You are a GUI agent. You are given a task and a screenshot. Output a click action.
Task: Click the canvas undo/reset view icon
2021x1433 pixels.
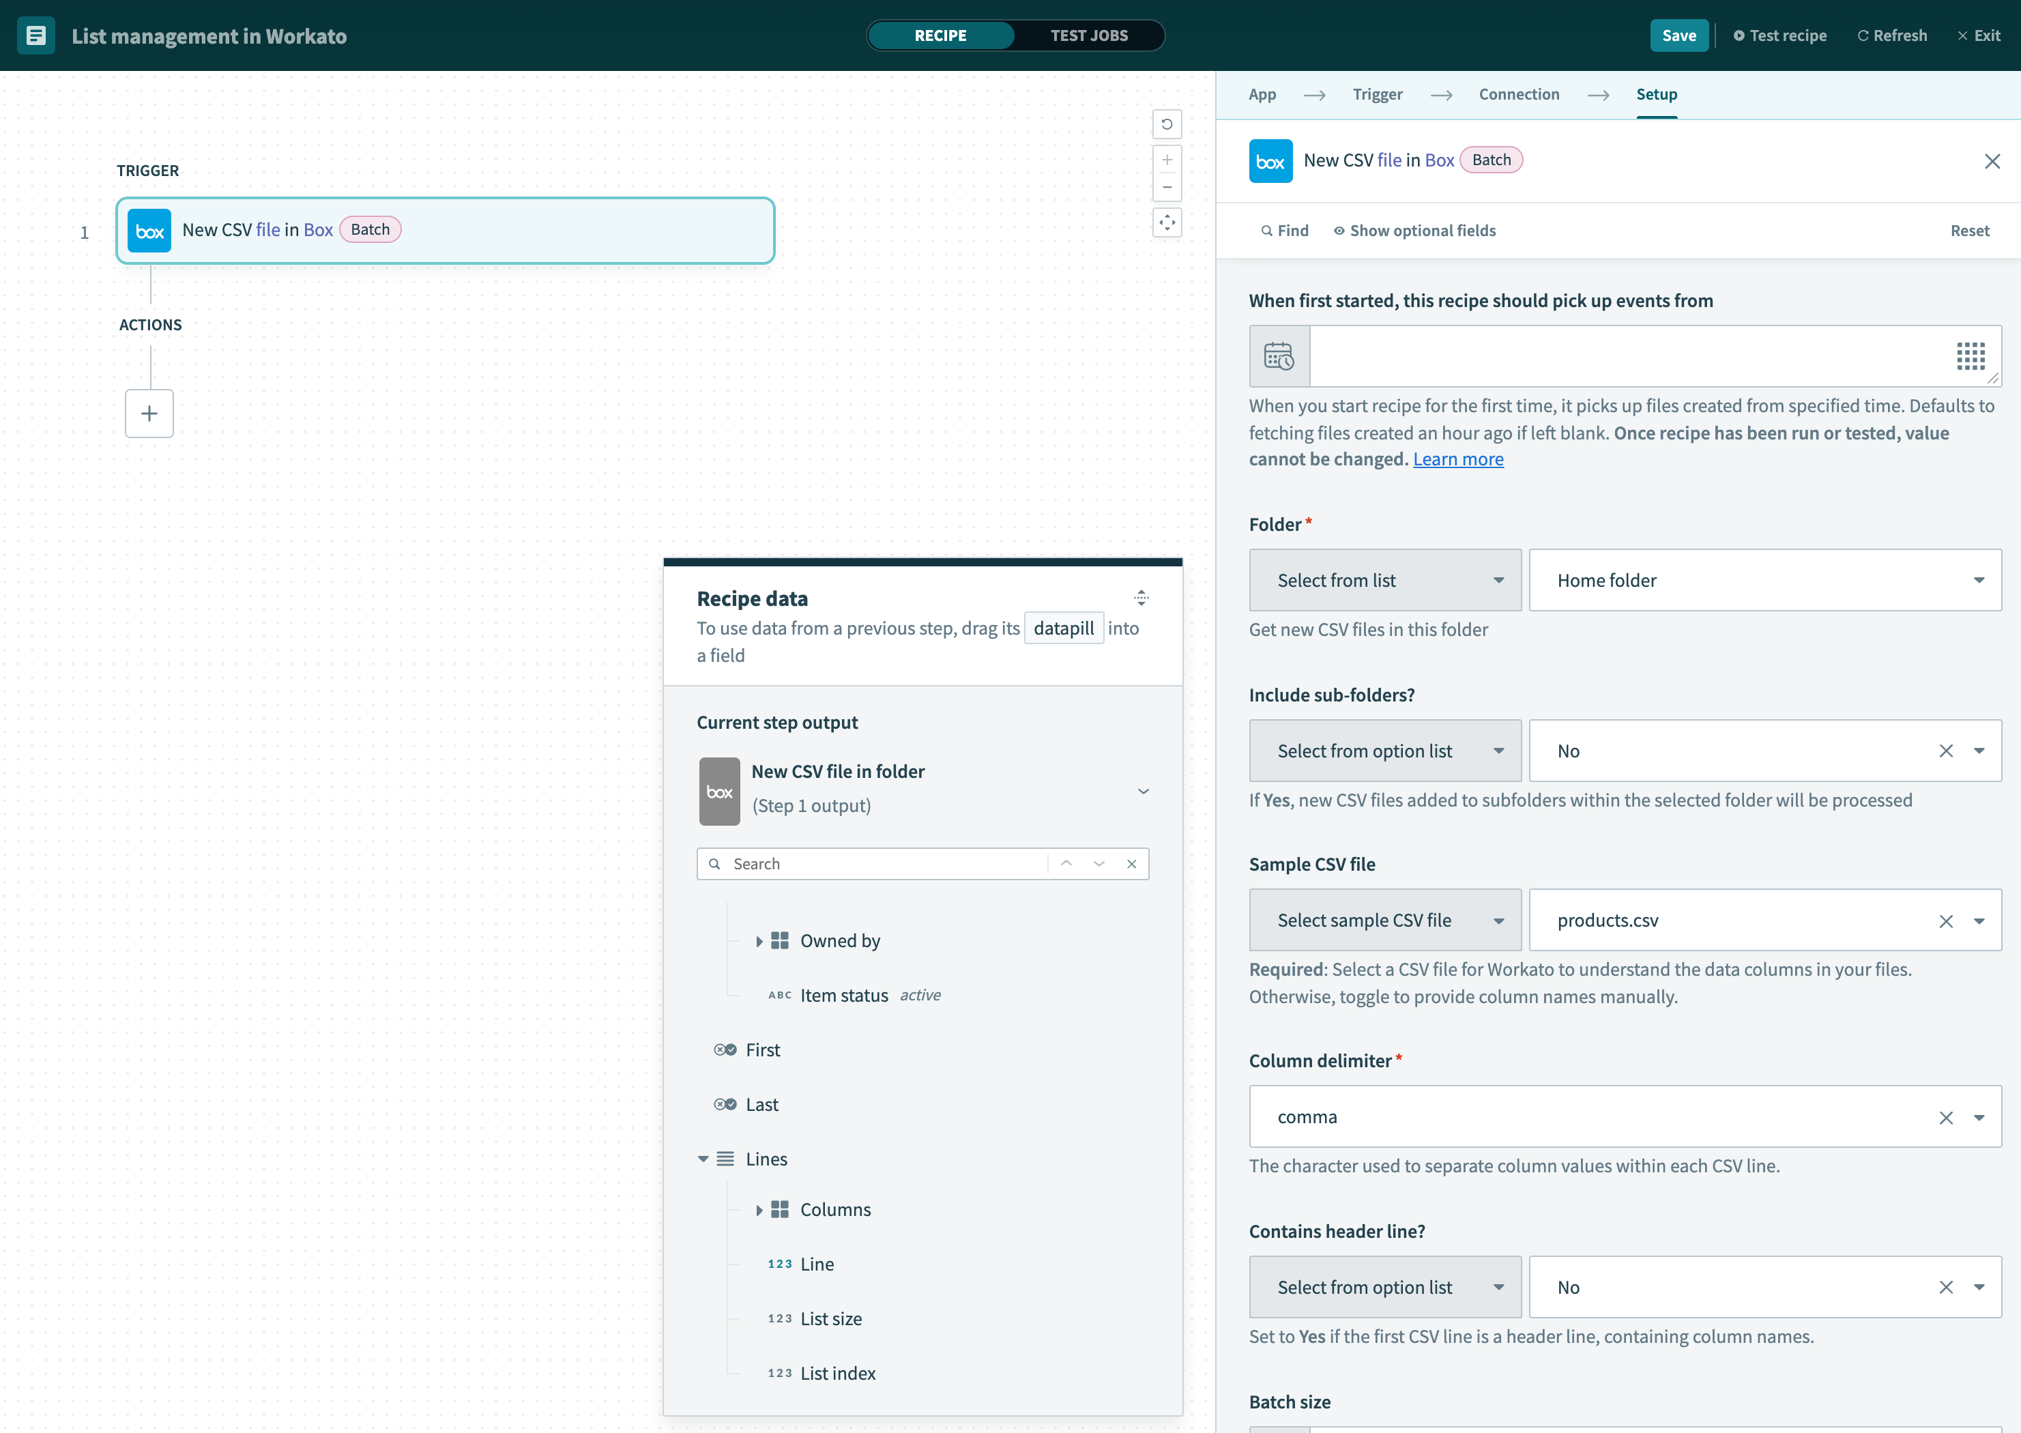tap(1166, 124)
